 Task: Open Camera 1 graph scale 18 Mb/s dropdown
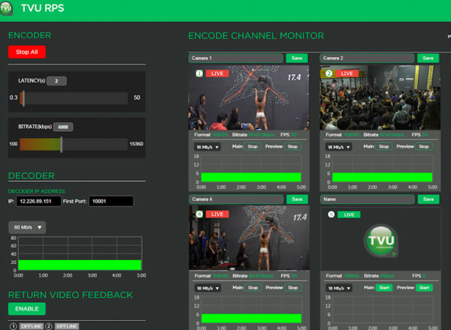207,147
